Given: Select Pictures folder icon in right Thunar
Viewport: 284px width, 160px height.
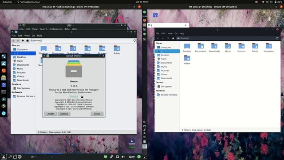Looking at the screenshot, I should tap(241, 48).
